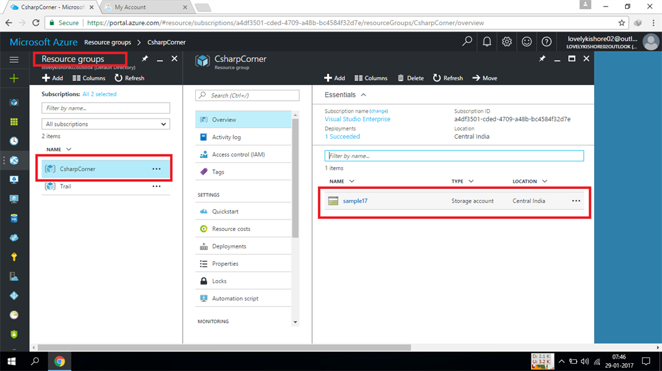662x371 pixels.
Task: Open Columns in CsharpCorner blade
Action: pos(370,78)
